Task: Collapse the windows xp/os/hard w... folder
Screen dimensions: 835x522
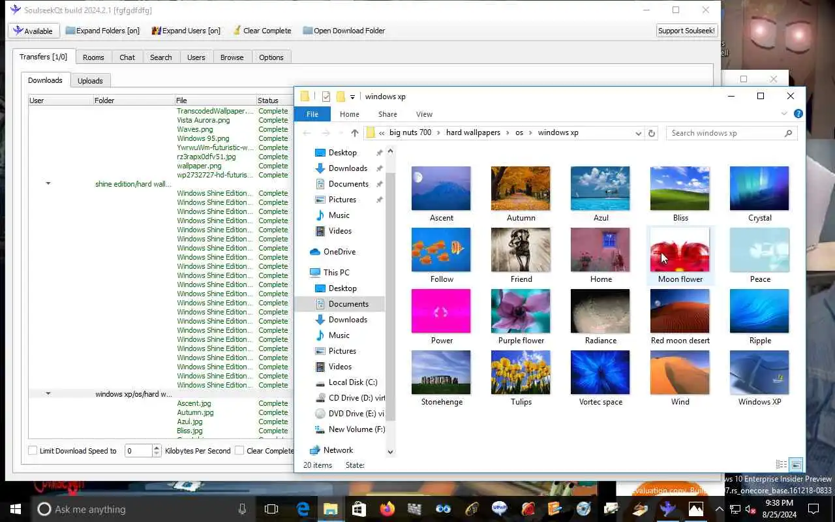Action: 48,394
